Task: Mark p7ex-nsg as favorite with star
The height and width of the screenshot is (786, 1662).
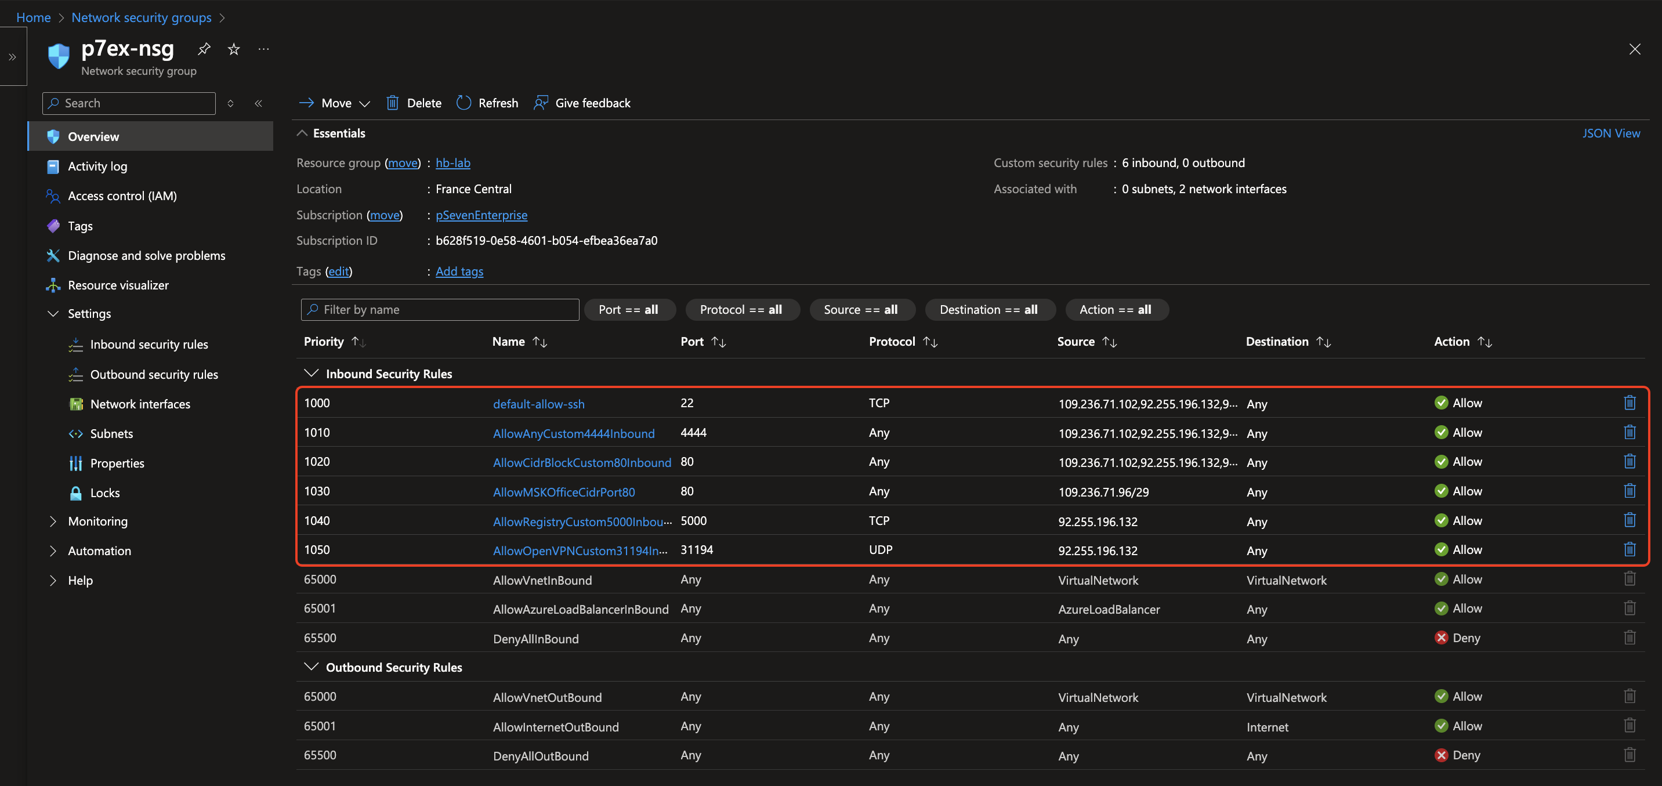Action: coord(234,48)
